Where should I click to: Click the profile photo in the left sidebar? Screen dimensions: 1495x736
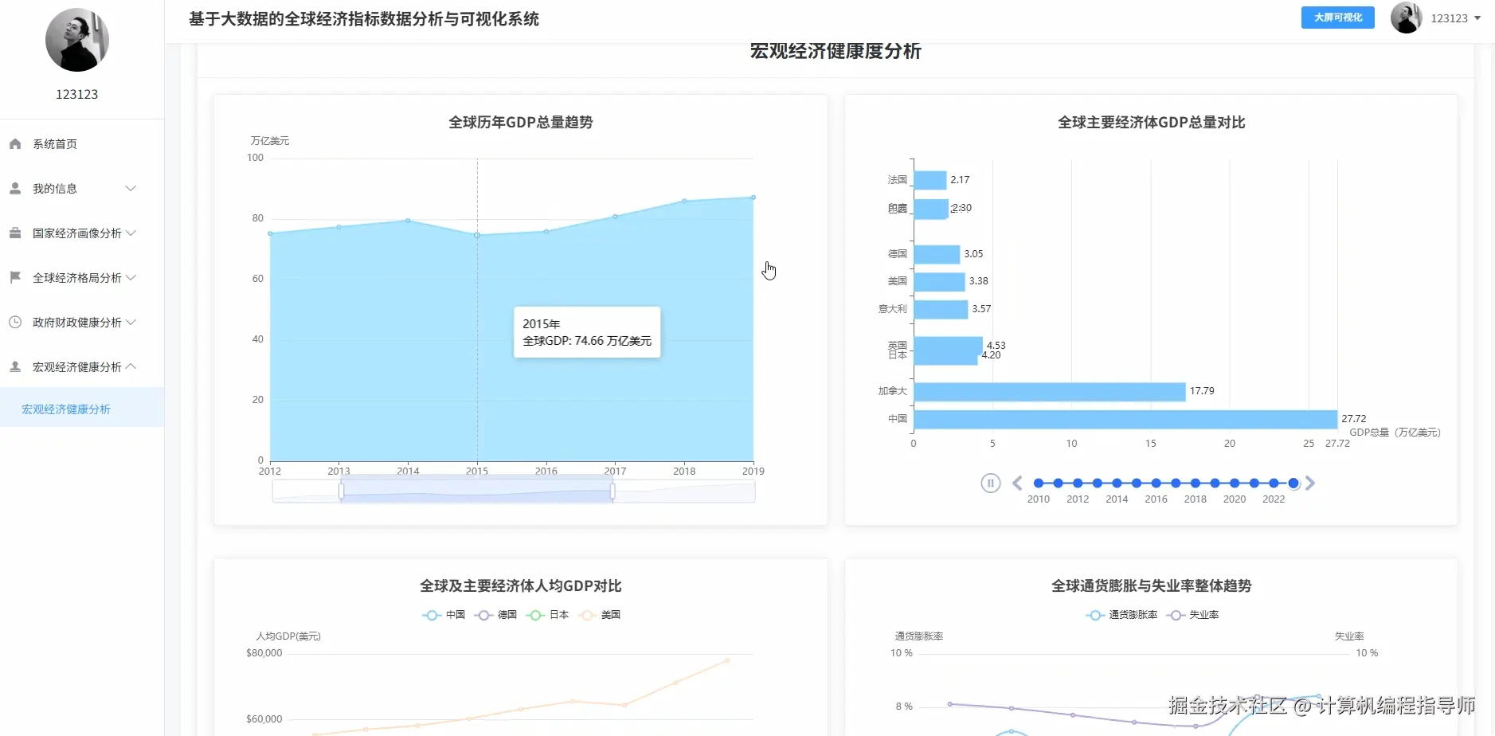pyautogui.click(x=76, y=39)
